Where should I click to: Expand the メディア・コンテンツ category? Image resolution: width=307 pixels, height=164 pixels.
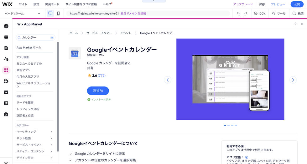coord(34,151)
